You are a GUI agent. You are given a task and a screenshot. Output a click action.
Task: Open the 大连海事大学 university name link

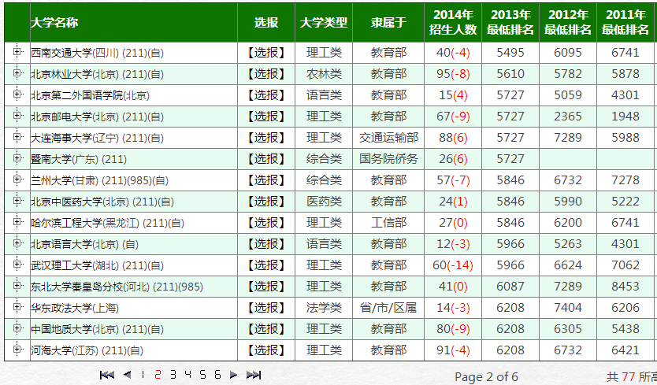coord(75,138)
